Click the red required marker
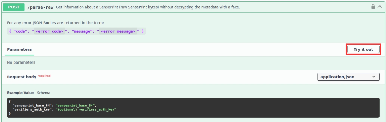This screenshot has height=122, width=386. [44, 76]
